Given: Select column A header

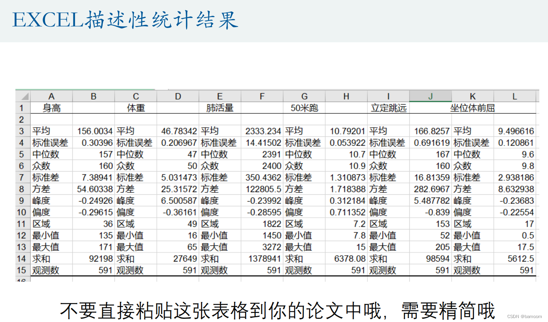Looking at the screenshot, I should tap(51, 96).
